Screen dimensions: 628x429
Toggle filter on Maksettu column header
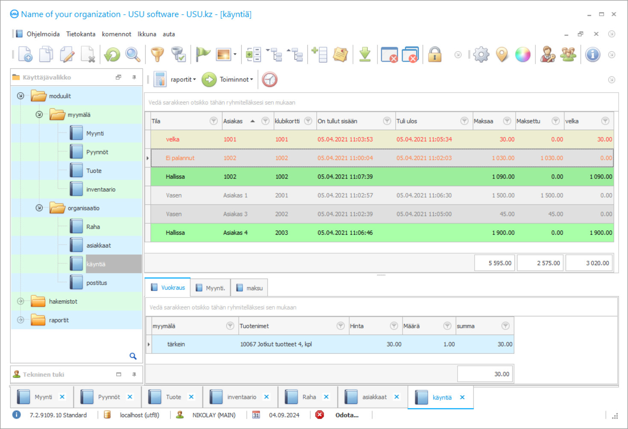(555, 121)
